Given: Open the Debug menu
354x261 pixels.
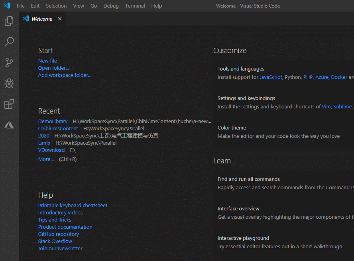Looking at the screenshot, I should point(111,6).
